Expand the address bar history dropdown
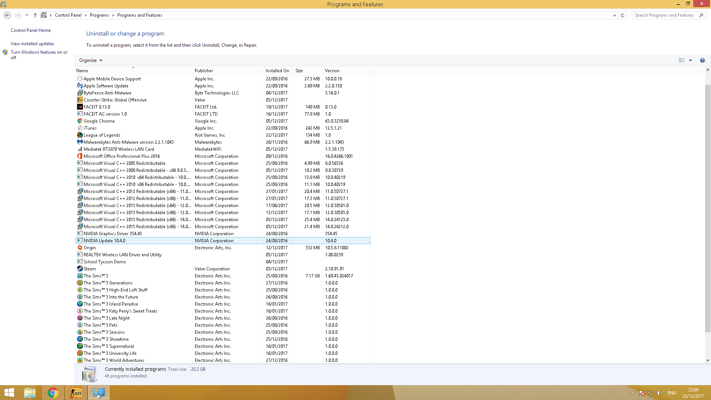The image size is (711, 400). [x=614, y=15]
